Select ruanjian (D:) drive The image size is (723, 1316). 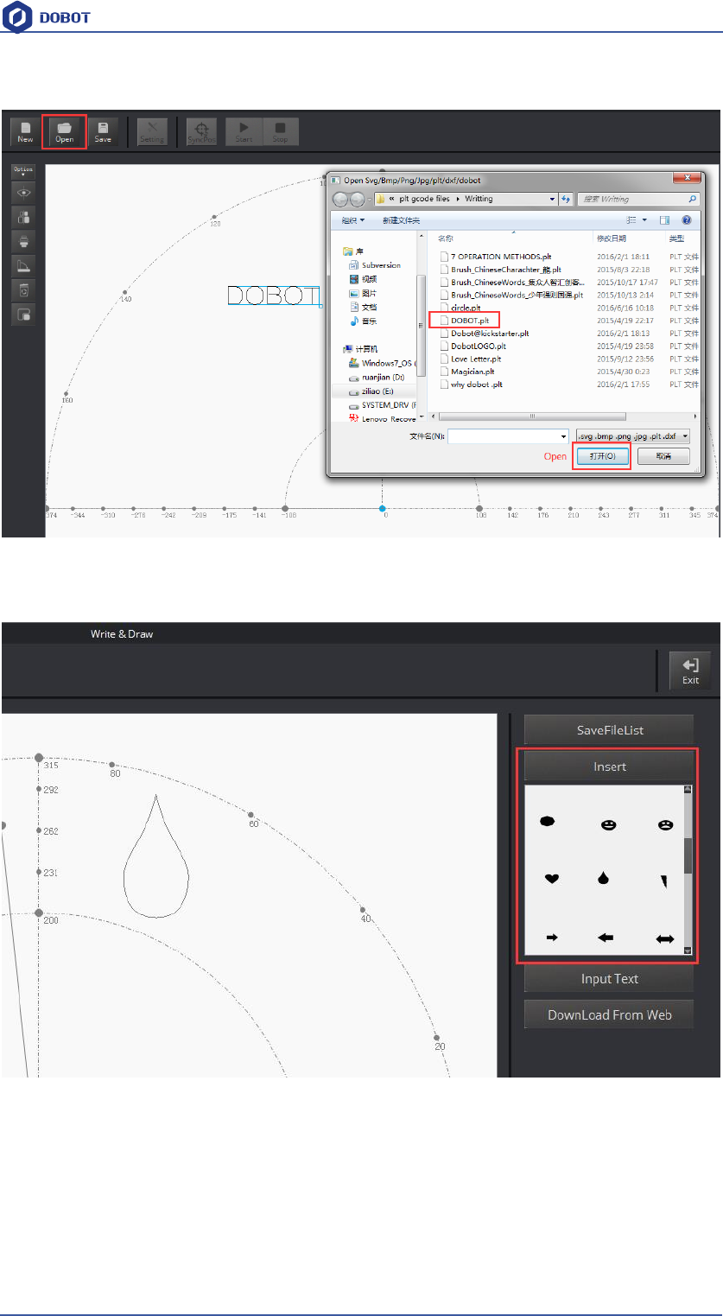pyautogui.click(x=377, y=378)
